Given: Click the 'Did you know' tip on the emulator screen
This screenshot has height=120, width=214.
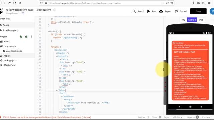Looking at the screenshot, I should click(190, 45).
